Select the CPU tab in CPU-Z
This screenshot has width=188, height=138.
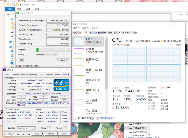pyautogui.click(x=7, y=75)
